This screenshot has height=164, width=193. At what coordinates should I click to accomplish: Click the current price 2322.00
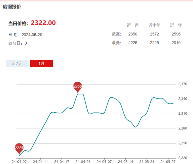(x=43, y=23)
